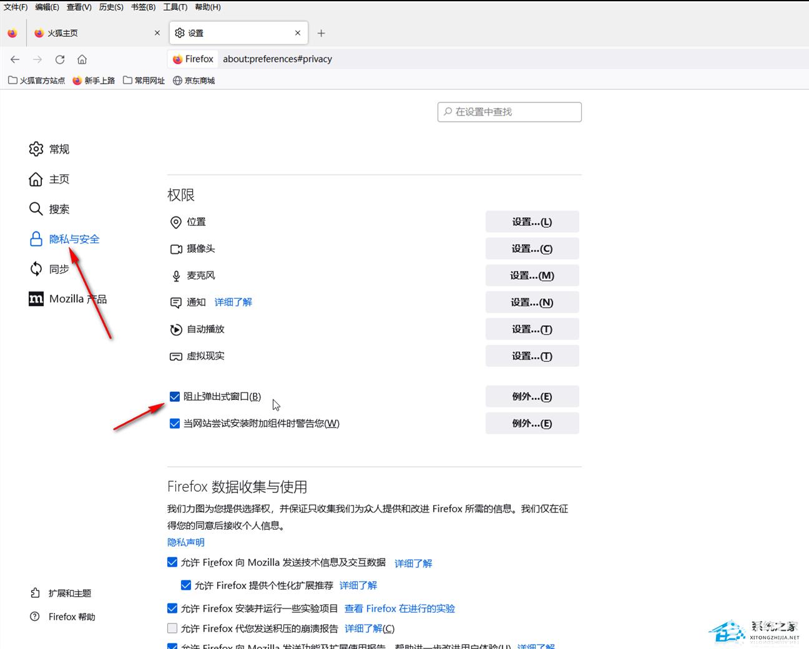Click 详细了解 beside 发送技术信息及交互数据
The image size is (809, 649).
pyautogui.click(x=413, y=563)
